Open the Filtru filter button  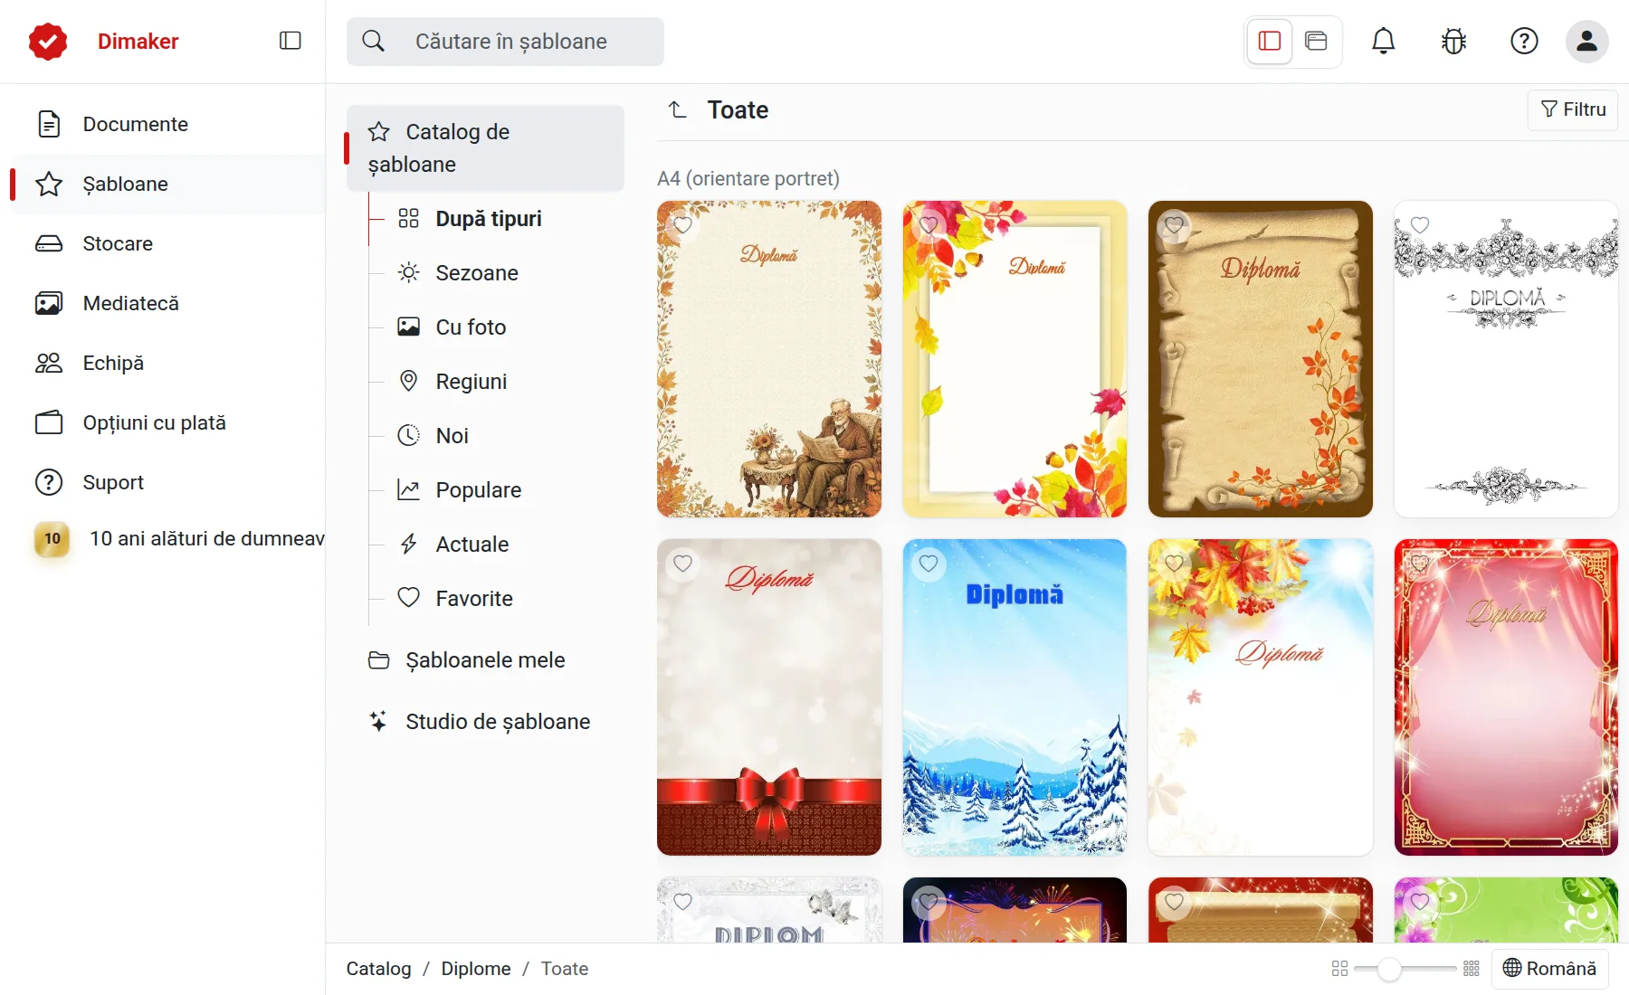(x=1573, y=109)
